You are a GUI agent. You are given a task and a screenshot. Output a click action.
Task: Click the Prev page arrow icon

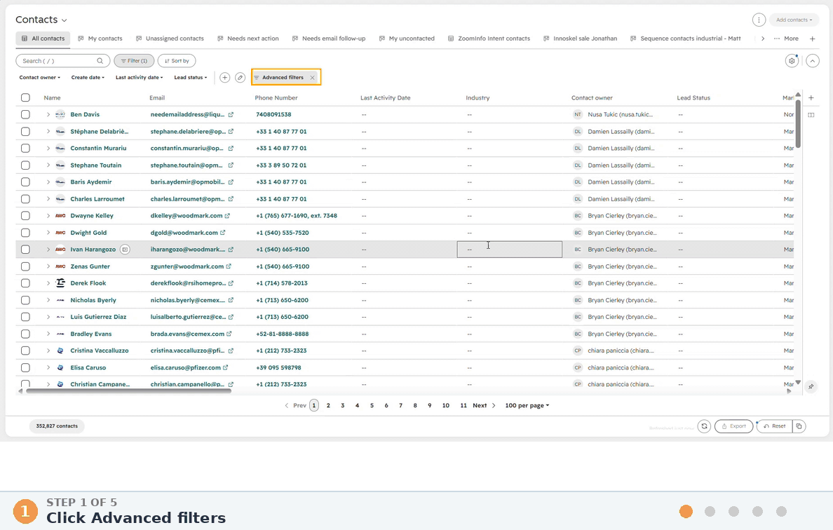[x=286, y=406]
